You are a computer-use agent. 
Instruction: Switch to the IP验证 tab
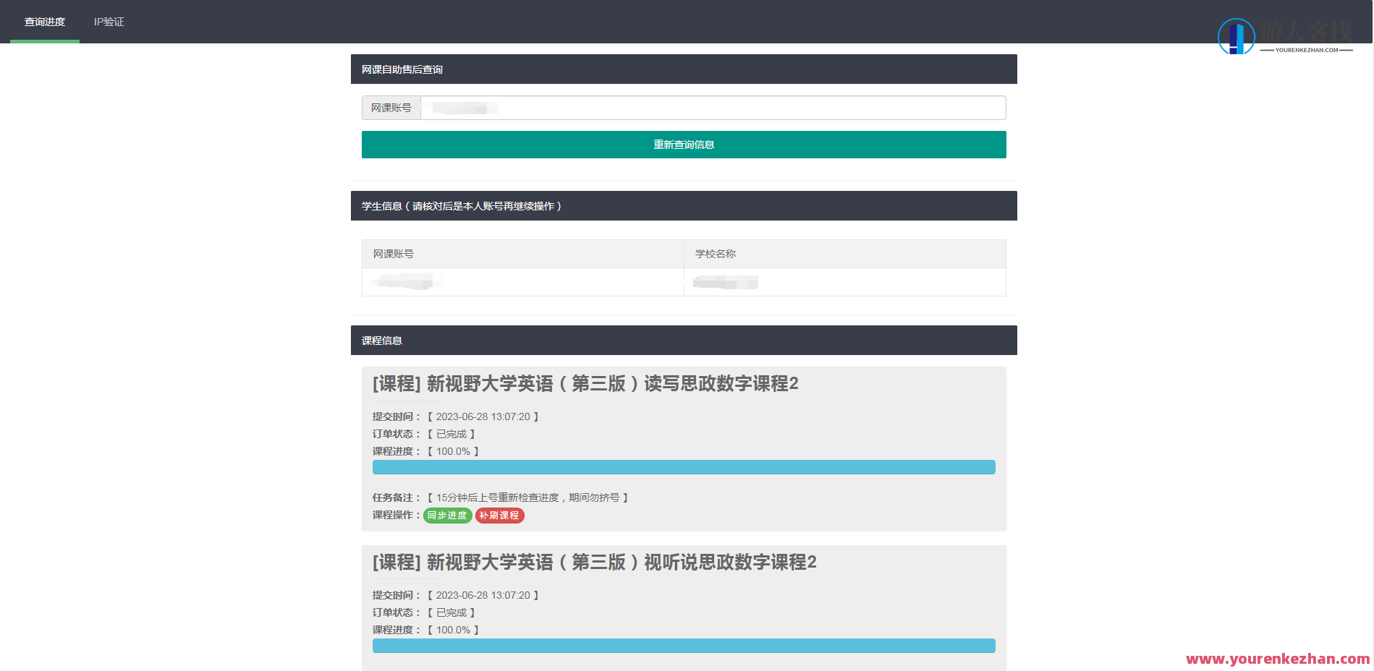(x=109, y=22)
